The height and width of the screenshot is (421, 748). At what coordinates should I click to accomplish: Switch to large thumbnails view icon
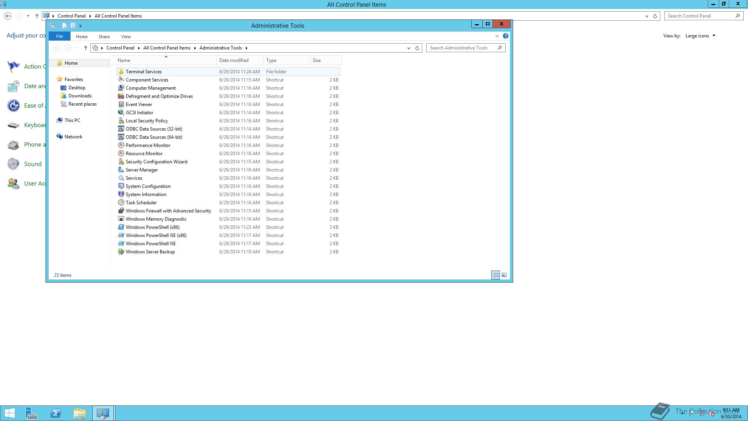(504, 275)
